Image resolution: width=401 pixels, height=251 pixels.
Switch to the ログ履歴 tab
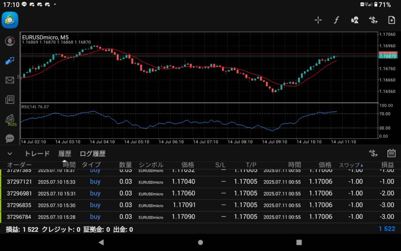[x=92, y=154]
